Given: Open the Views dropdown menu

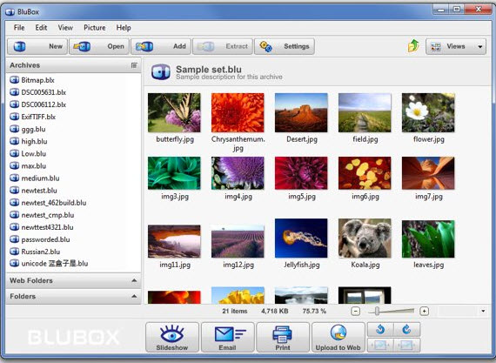Looking at the screenshot, I should click(456, 46).
